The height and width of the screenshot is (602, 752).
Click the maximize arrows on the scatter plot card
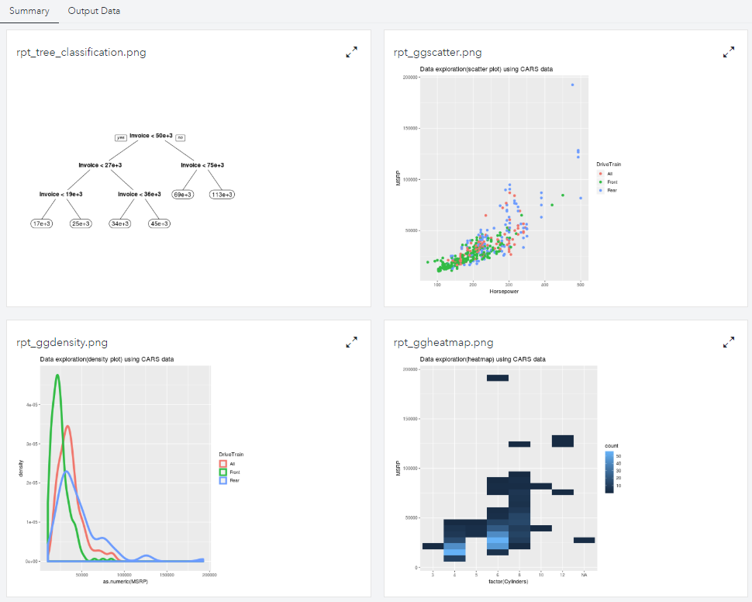pyautogui.click(x=728, y=52)
